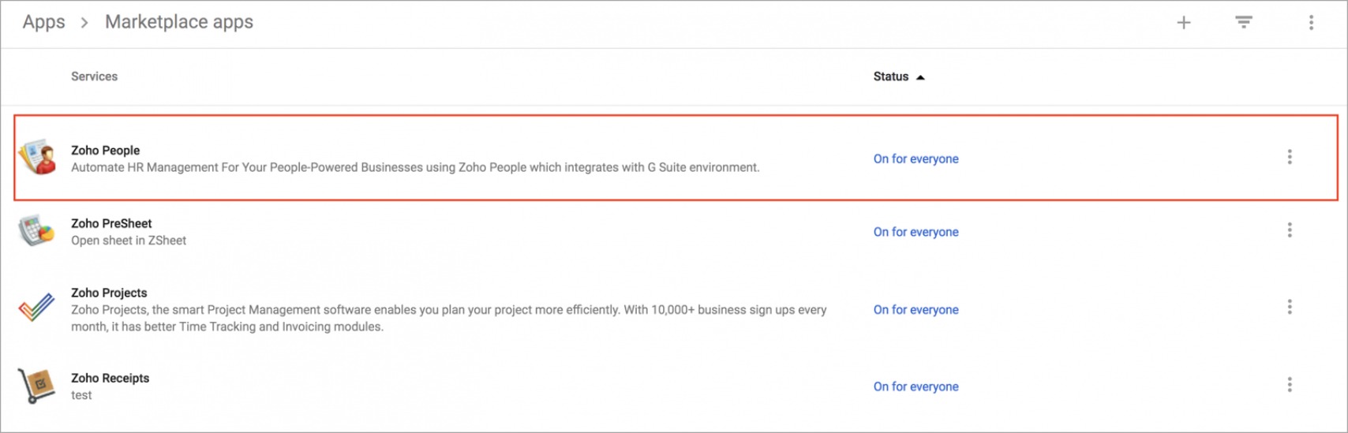The image size is (1348, 433).
Task: Open the filter icon in top bar
Action: (x=1244, y=23)
